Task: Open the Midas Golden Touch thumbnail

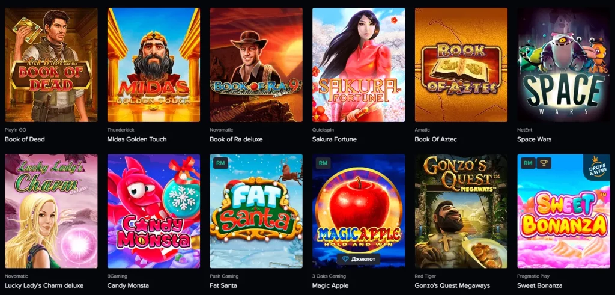Action: click(154, 65)
